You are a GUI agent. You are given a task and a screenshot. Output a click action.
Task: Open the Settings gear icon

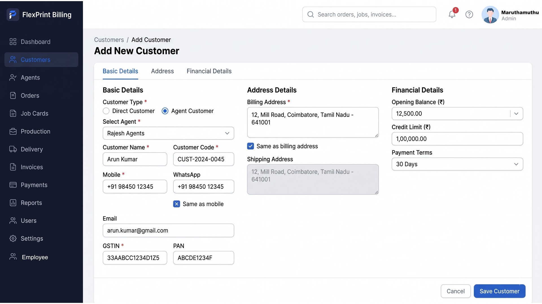pyautogui.click(x=13, y=238)
